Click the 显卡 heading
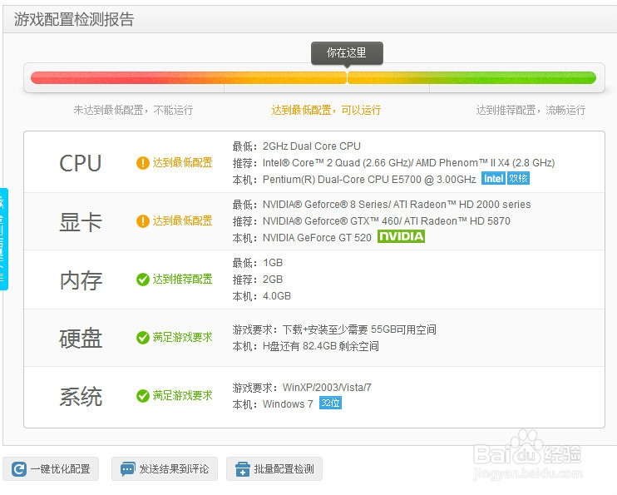617x495 pixels. point(81,221)
